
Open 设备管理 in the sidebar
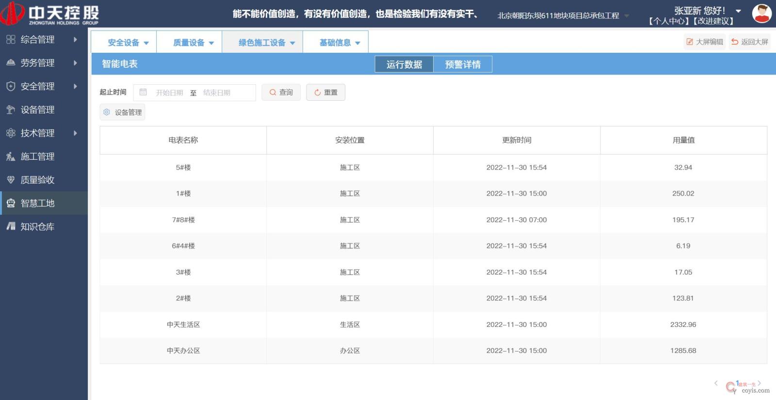(x=44, y=109)
